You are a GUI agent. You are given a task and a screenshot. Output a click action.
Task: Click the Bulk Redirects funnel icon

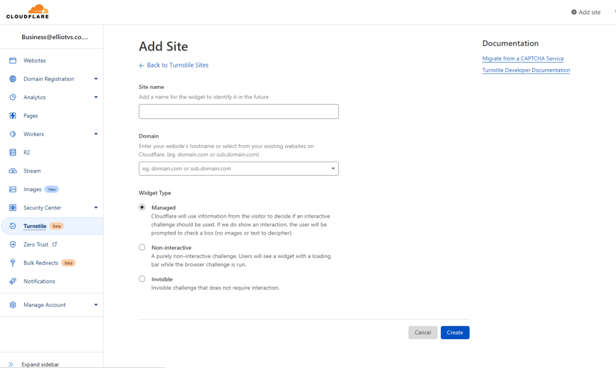tap(13, 263)
